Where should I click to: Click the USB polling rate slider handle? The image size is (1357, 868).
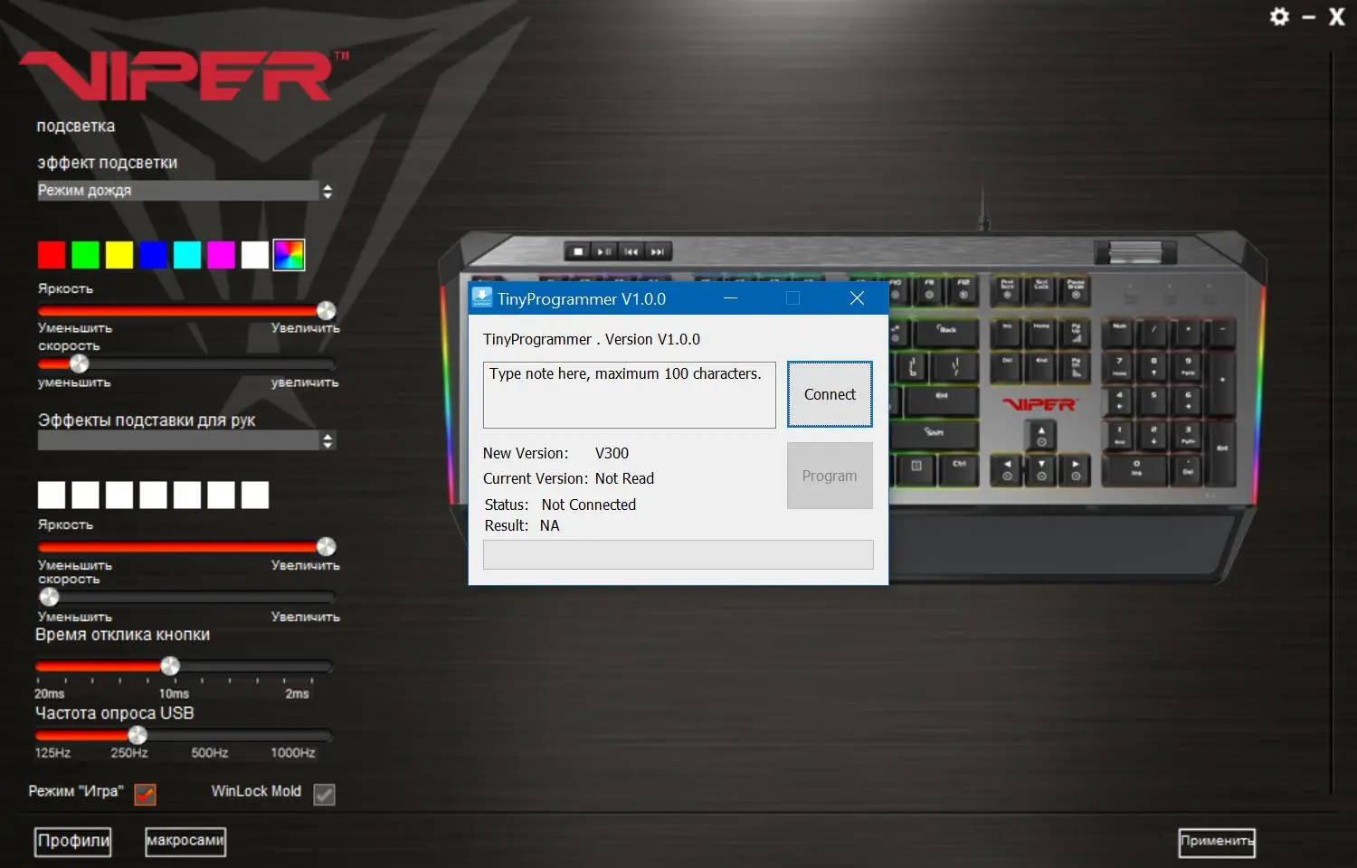(x=138, y=734)
